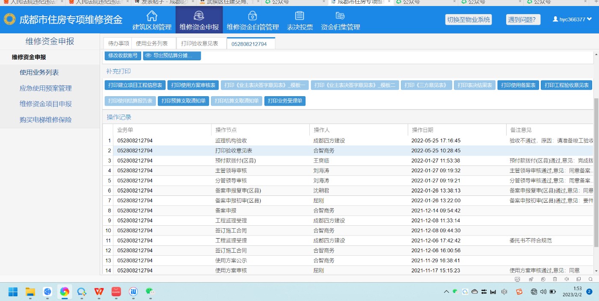Open WPS Office from the taskbar
This screenshot has height=301, width=599.
pyautogui.click(x=99, y=292)
